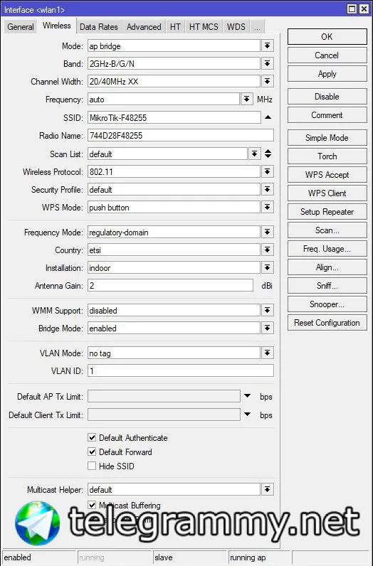Open the WPS Mode dropdown arrow

tap(267, 207)
